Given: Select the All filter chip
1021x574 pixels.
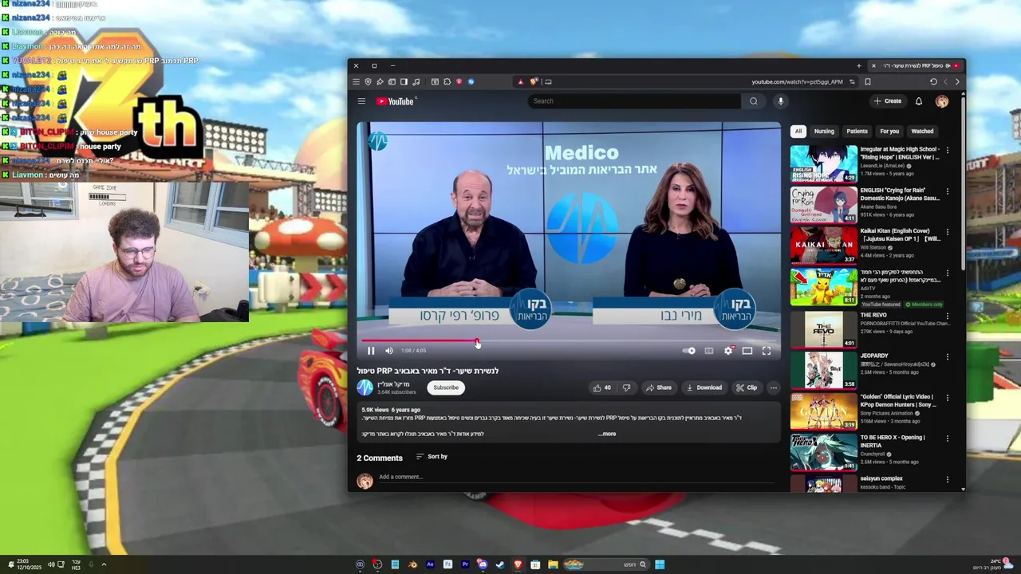Looking at the screenshot, I should [x=798, y=132].
